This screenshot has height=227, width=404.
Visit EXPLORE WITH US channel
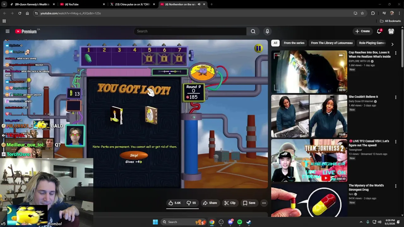(359, 61)
